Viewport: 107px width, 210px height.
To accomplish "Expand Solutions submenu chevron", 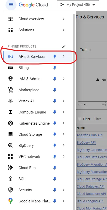I will click(x=64, y=30).
